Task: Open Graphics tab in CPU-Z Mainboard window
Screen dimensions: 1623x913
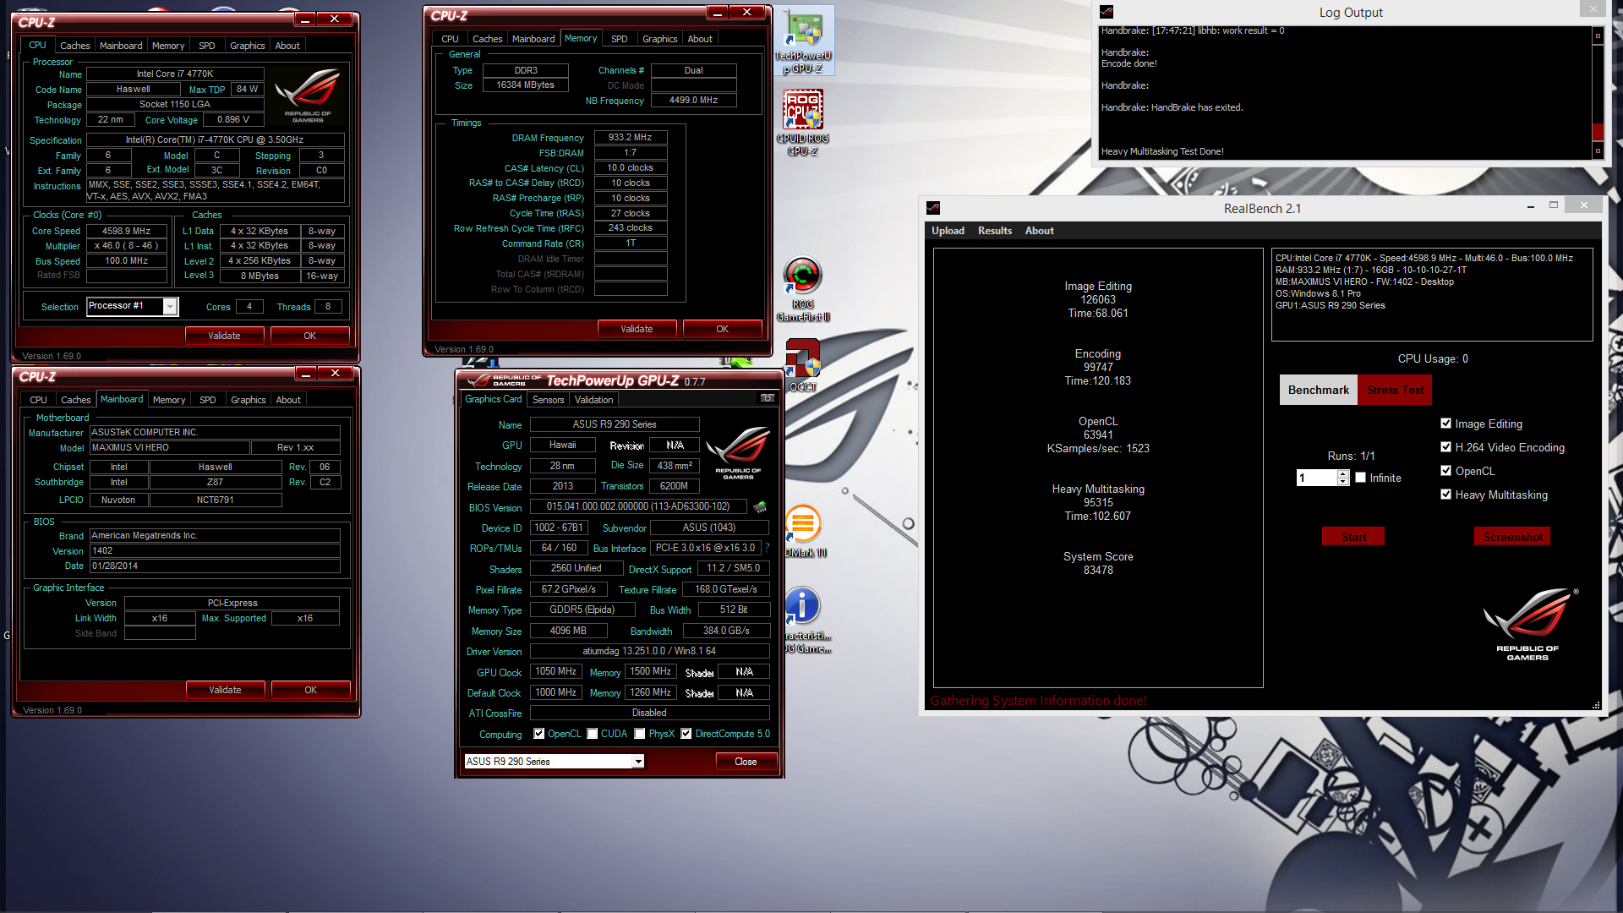Action: pyautogui.click(x=249, y=400)
